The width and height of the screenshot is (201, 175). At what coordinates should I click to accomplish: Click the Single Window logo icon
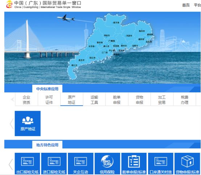click(9, 4)
